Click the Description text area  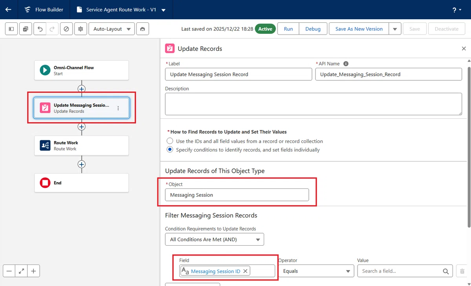[x=313, y=104]
